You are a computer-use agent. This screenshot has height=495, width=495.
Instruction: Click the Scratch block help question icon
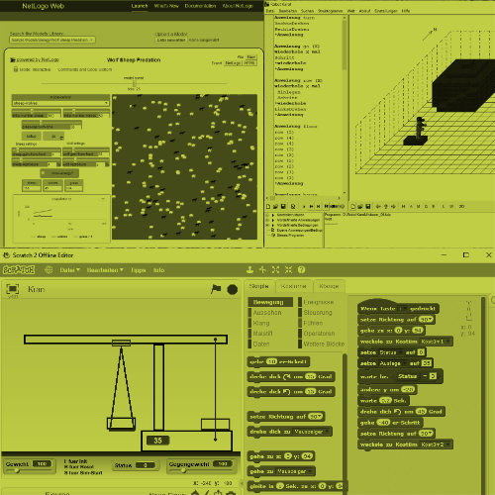(x=301, y=270)
